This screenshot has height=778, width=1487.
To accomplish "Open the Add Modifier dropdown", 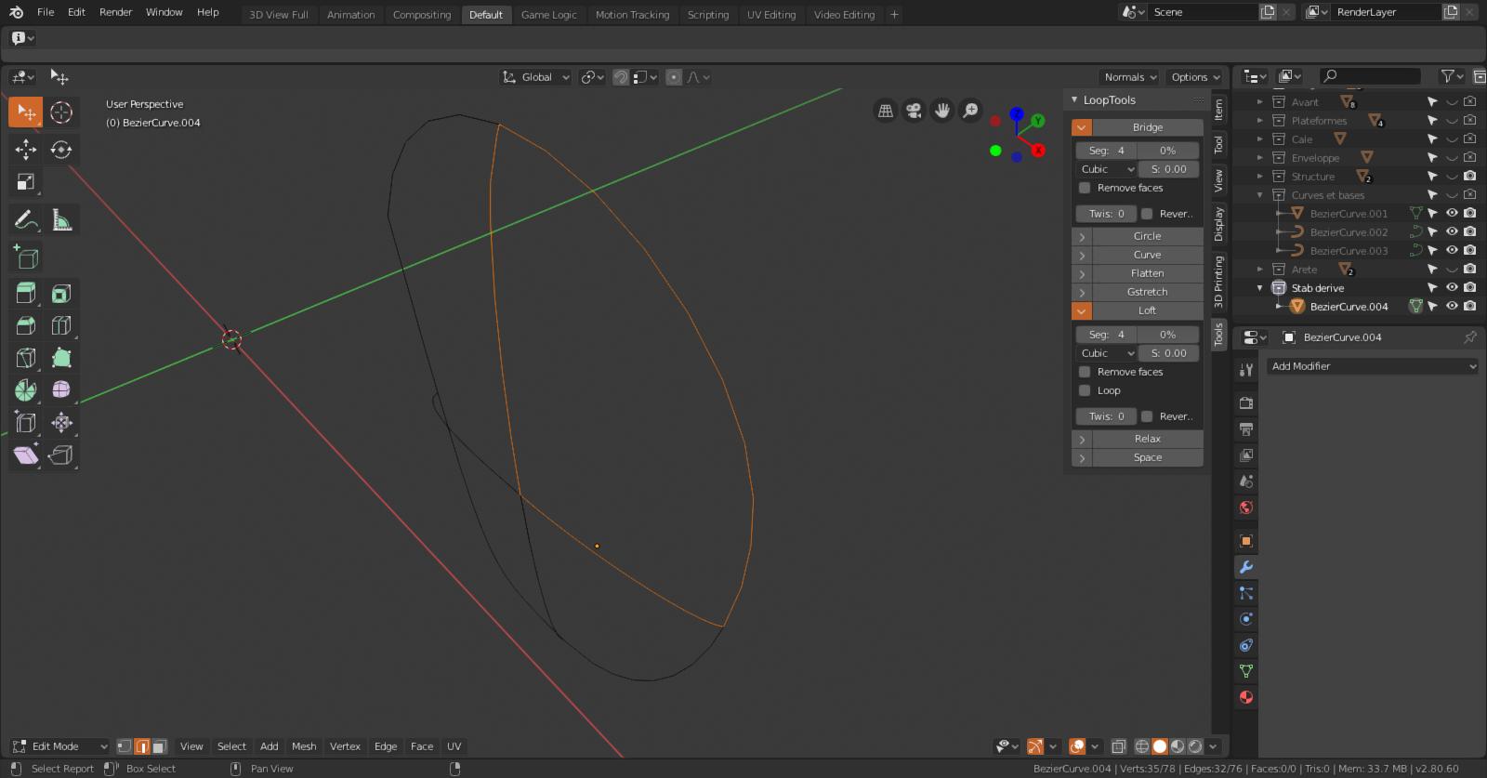I will [1373, 366].
